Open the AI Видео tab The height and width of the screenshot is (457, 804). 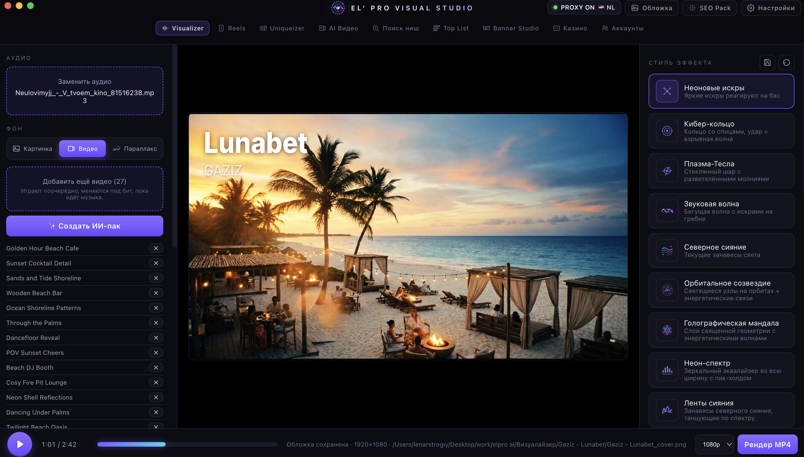tap(339, 28)
